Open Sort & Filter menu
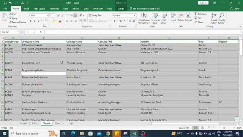Image resolution: width=243 pixels, height=137 pixels. [x=214, y=18]
